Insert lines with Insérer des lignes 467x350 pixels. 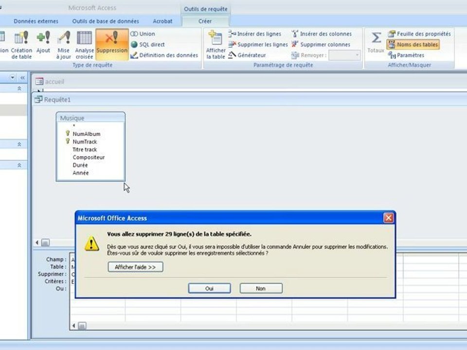(254, 34)
